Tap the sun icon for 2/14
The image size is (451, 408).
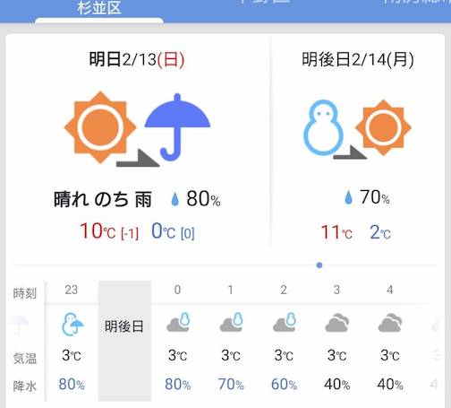383,127
